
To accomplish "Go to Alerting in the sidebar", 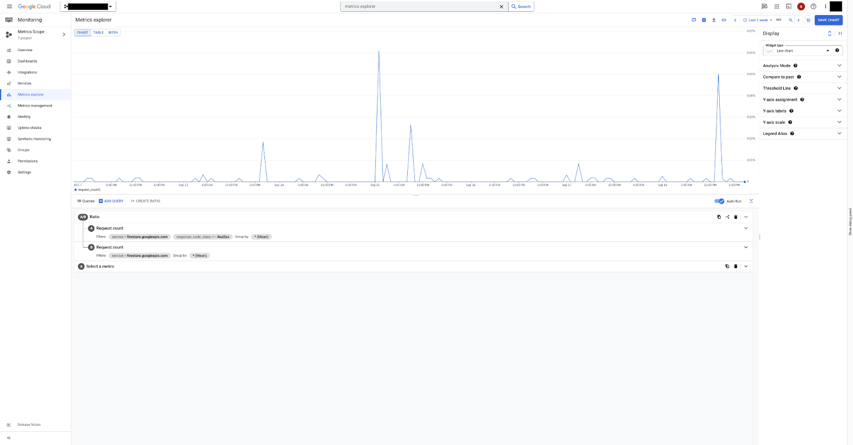I will (24, 117).
